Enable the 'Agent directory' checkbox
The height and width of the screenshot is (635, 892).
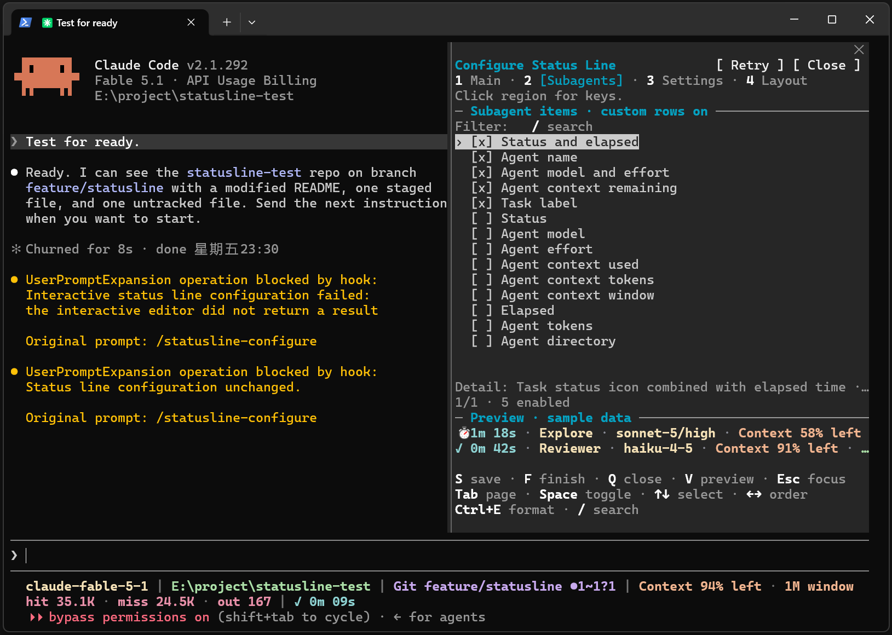(482, 341)
